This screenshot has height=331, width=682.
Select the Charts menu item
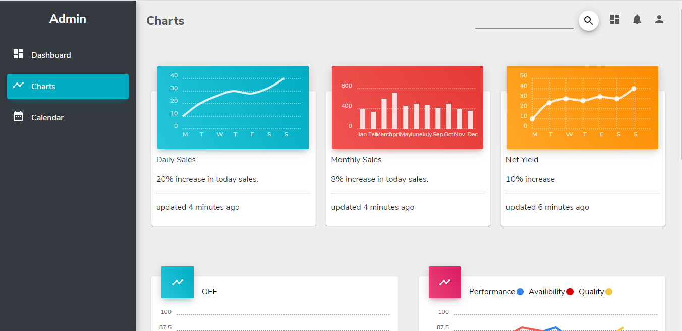tap(68, 87)
